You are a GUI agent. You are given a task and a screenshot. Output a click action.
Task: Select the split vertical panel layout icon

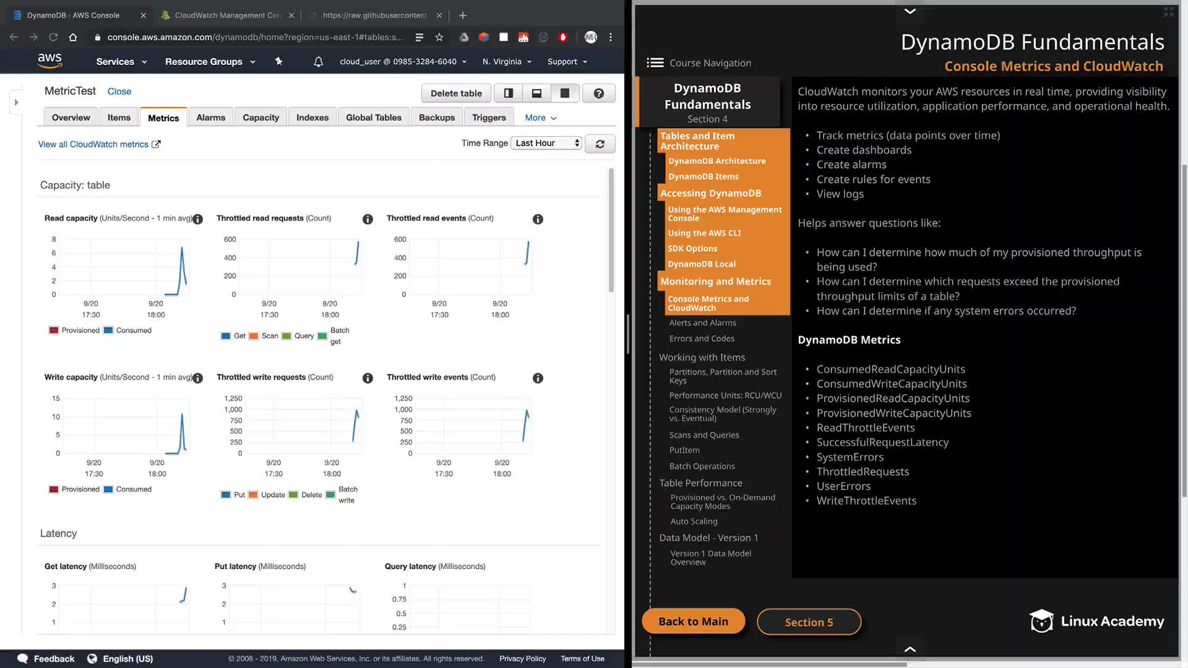pos(508,93)
